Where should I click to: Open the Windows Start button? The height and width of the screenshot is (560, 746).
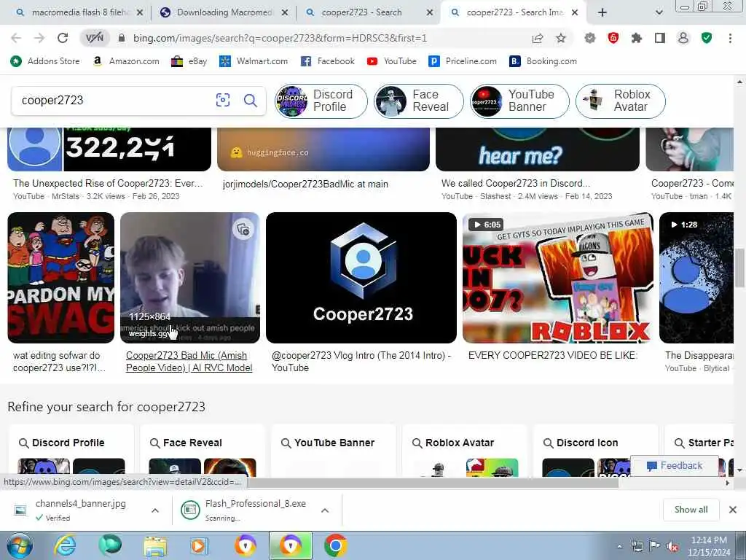click(20, 545)
